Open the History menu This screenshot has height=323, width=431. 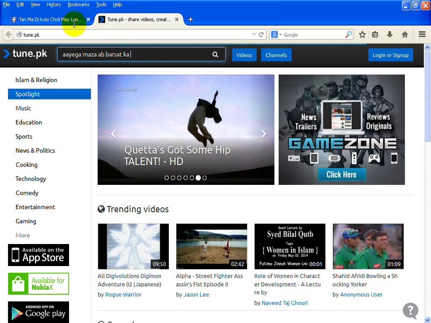(x=54, y=4)
